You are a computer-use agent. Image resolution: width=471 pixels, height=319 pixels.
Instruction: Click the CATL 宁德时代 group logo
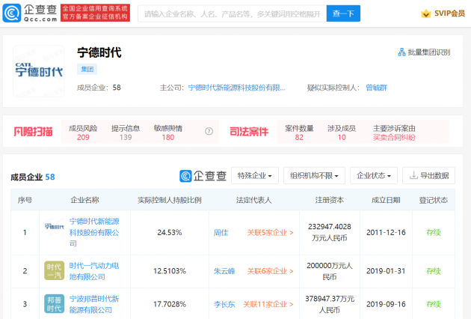pos(38,70)
